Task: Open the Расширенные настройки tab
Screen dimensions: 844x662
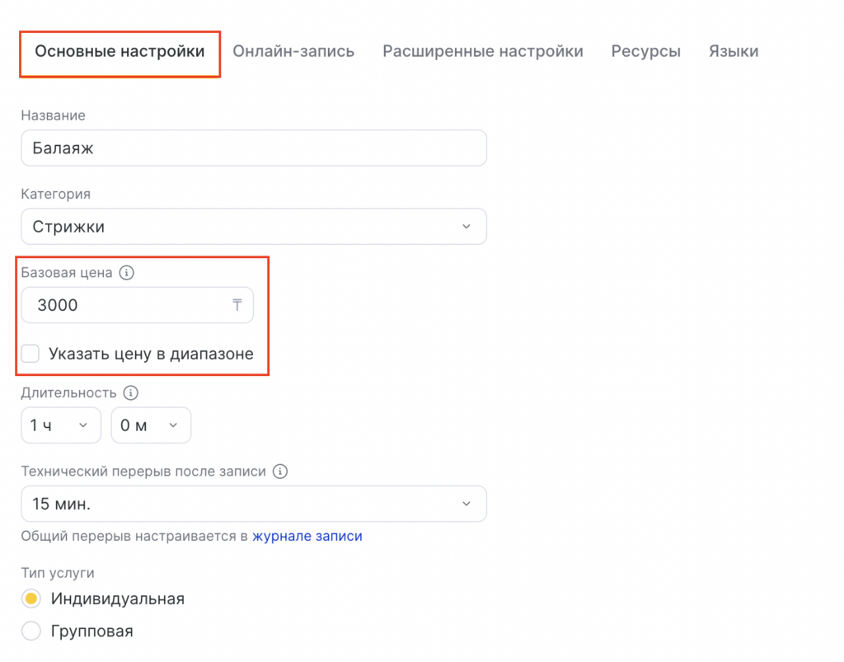Action: [483, 51]
